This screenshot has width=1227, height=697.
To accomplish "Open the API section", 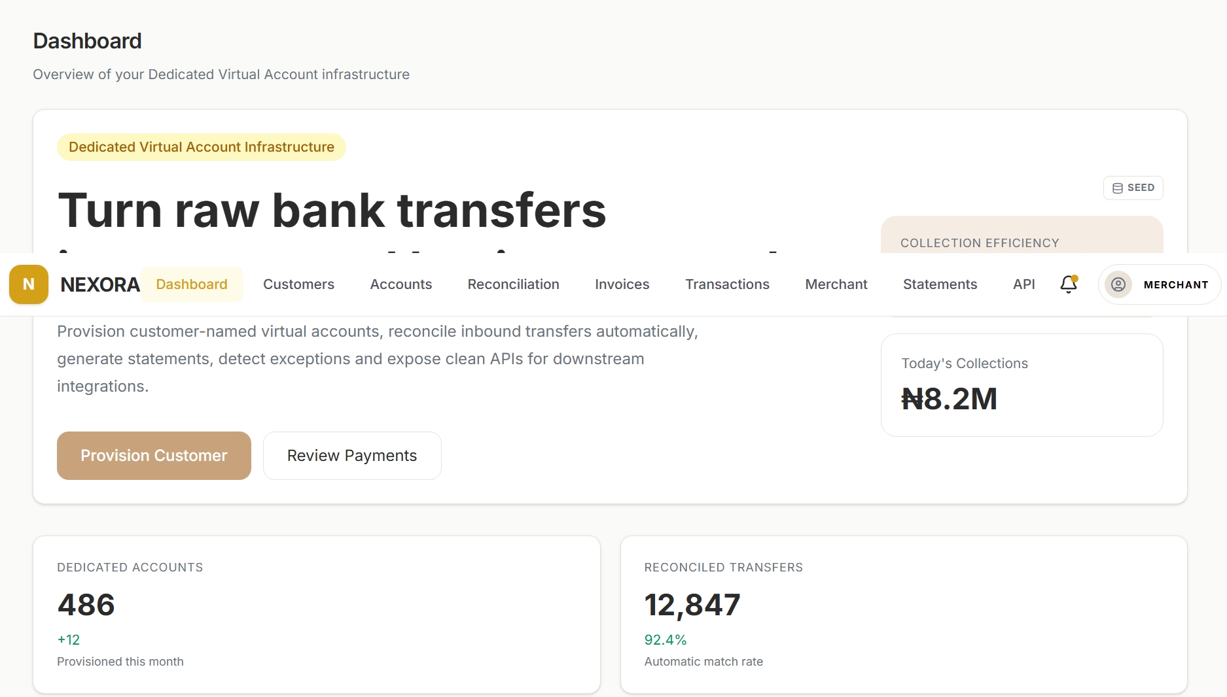I will click(1024, 284).
